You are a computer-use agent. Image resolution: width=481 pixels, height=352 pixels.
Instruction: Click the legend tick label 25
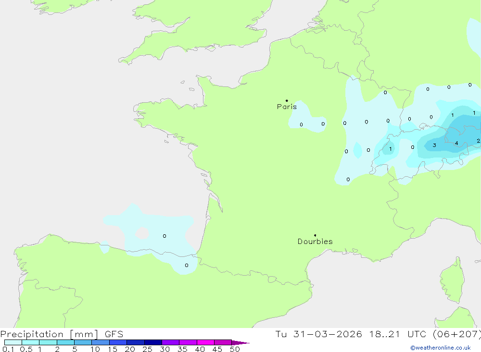(x=147, y=349)
